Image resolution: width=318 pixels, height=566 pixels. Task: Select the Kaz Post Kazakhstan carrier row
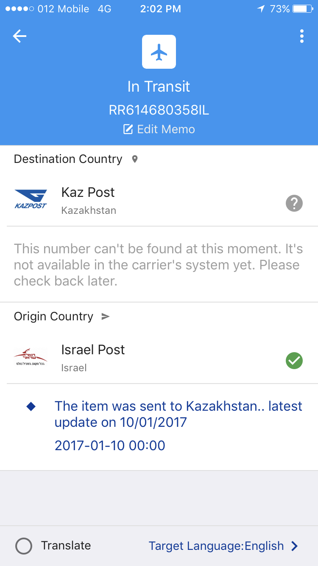(159, 201)
